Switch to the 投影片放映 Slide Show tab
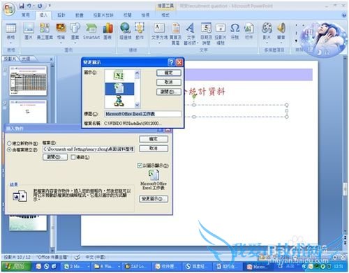Image resolution: width=349 pixels, height=273 pixels. [103, 15]
